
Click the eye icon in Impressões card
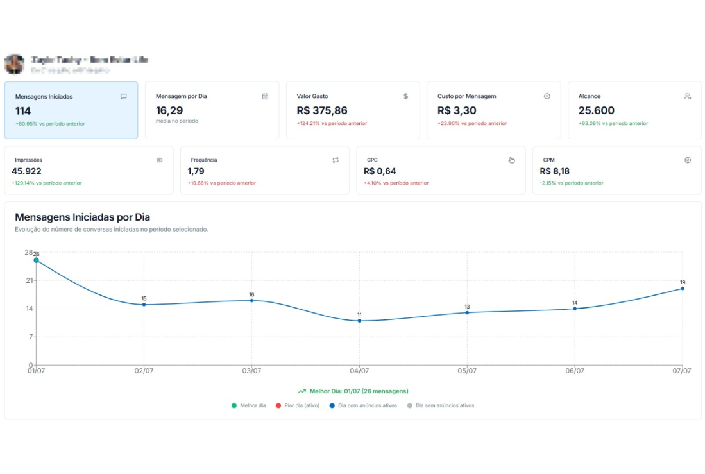[159, 160]
